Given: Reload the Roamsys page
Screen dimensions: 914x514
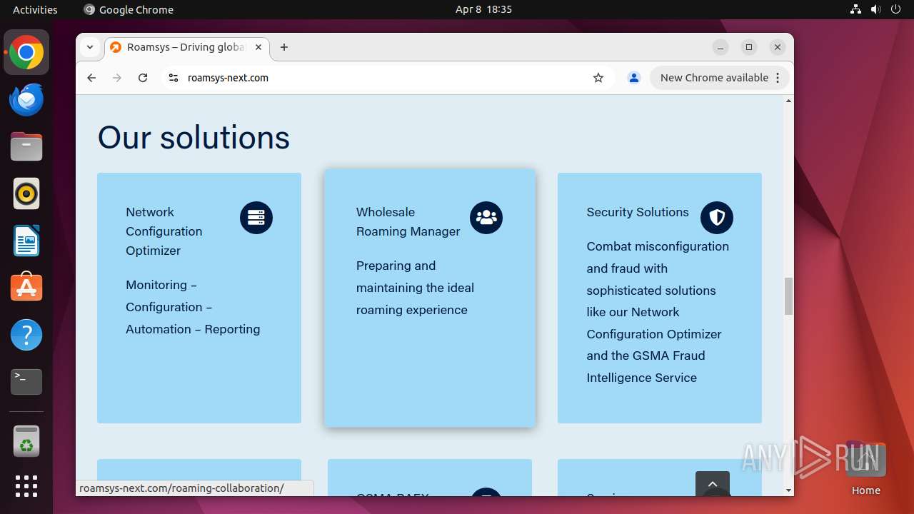Looking at the screenshot, I should click(143, 78).
